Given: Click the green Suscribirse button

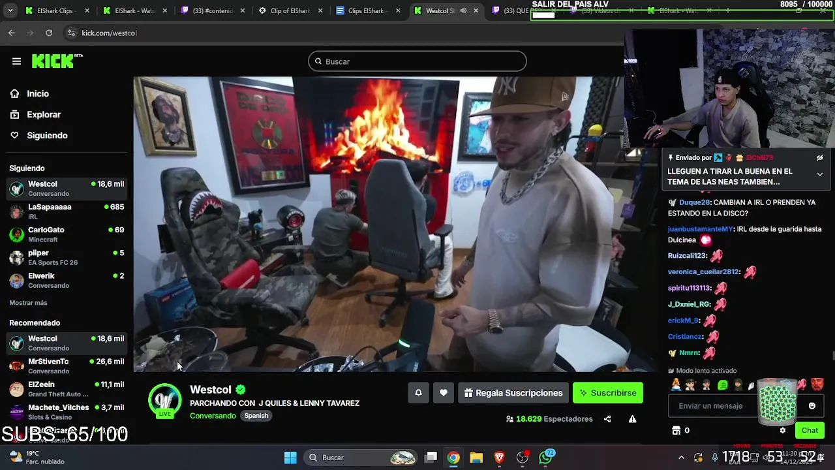Looking at the screenshot, I should pyautogui.click(x=608, y=393).
